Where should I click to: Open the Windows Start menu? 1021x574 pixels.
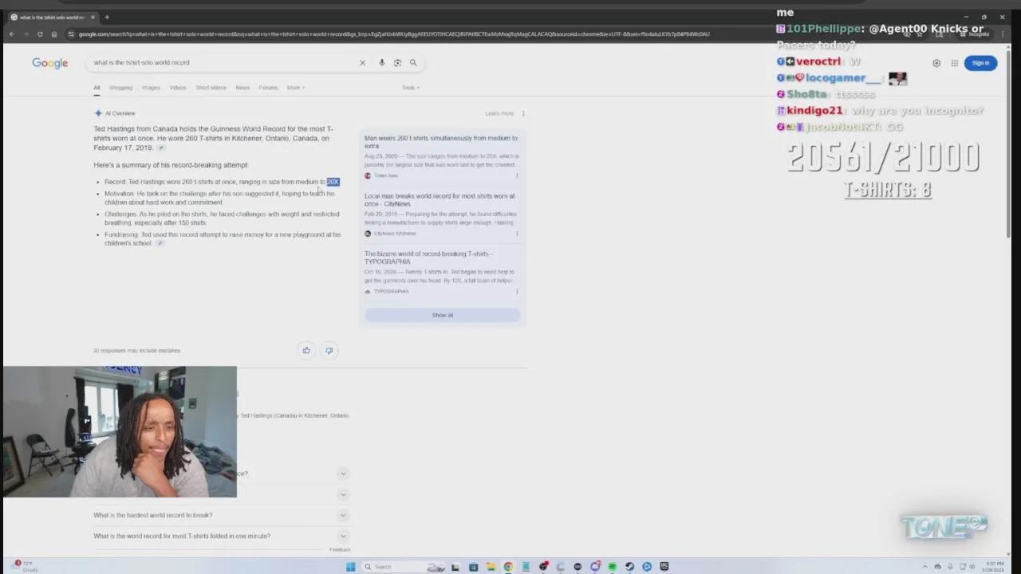[x=350, y=567]
